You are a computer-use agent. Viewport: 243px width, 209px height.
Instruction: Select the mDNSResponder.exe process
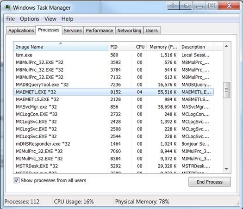(x=114, y=144)
